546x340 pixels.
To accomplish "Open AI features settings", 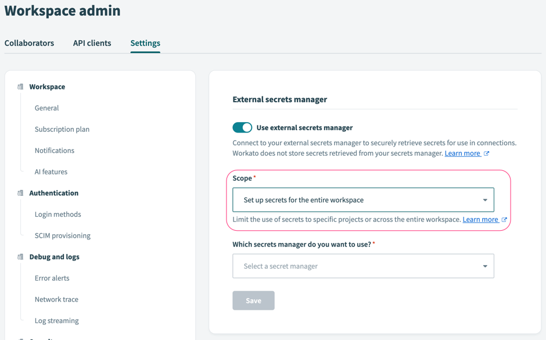I will (51, 171).
